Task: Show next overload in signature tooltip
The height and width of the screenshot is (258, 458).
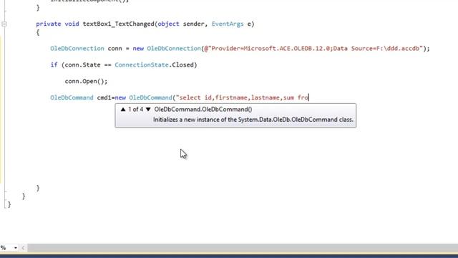Action: tap(148, 110)
